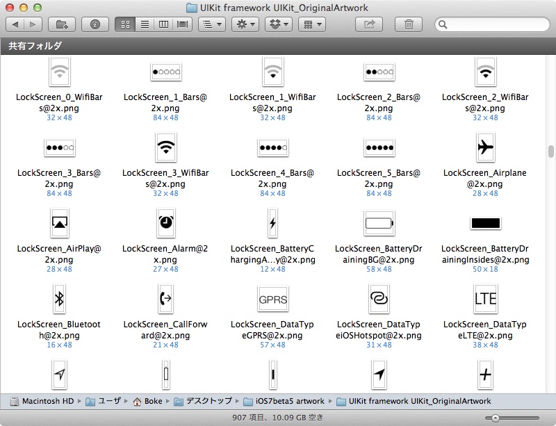Click the trash Delete toolbar button

click(x=409, y=24)
